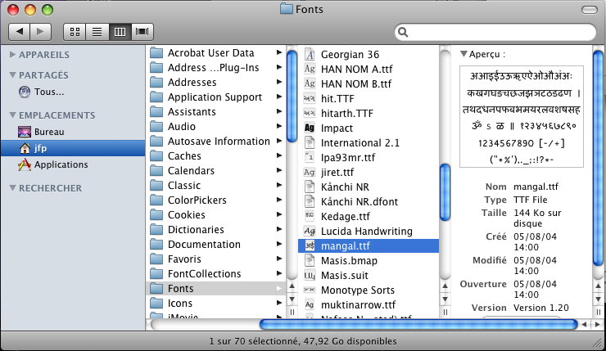This screenshot has height=351, width=606.
Task: Click the back navigation arrow
Action: click(20, 32)
